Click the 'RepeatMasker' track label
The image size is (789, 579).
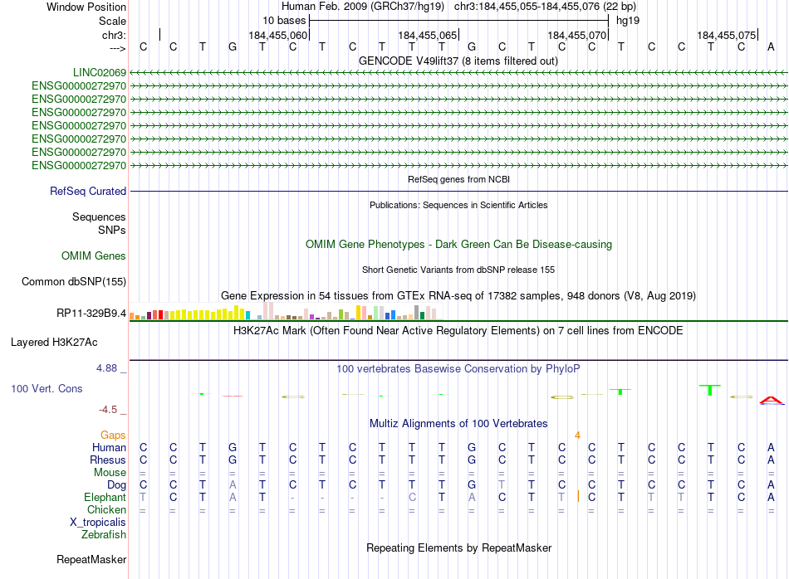(x=91, y=559)
